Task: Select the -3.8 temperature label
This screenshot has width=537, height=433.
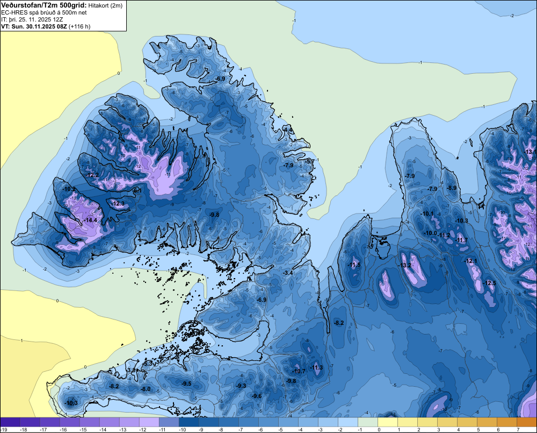Action: pyautogui.click(x=131, y=370)
